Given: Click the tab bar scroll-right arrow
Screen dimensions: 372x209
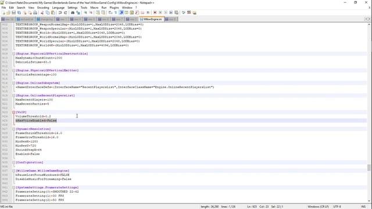Looking at the screenshot, I should pyautogui.click(x=370, y=19).
